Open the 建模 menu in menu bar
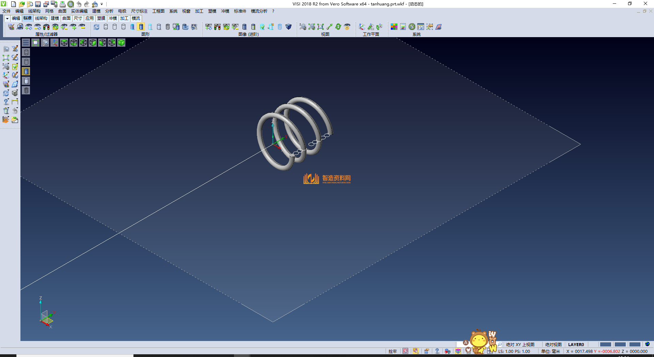654x357 pixels. click(x=96, y=11)
